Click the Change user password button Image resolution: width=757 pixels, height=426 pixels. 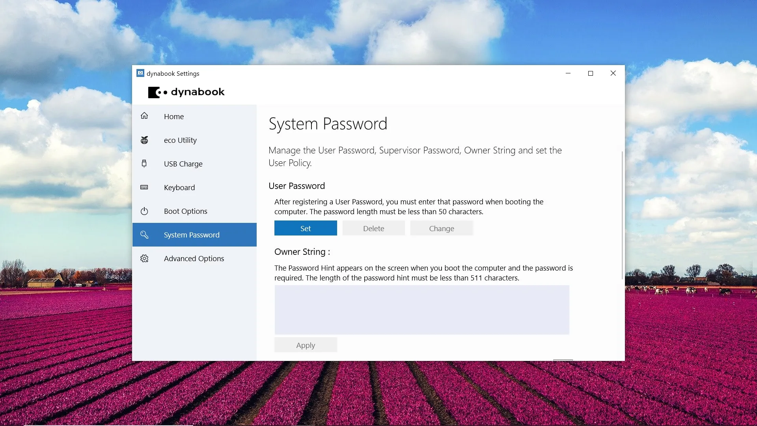click(x=442, y=228)
